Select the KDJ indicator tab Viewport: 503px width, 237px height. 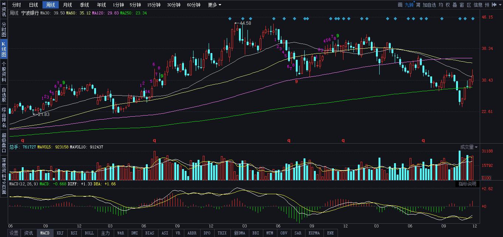[x=59, y=233]
